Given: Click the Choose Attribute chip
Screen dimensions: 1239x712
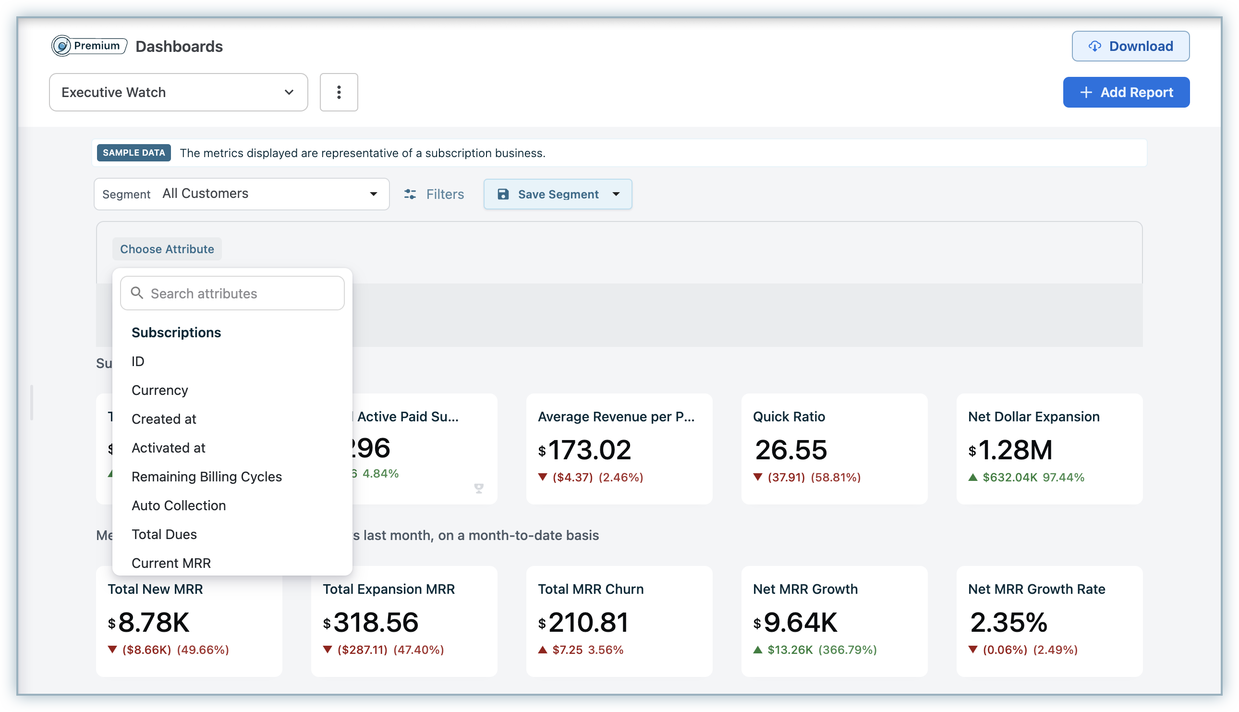Looking at the screenshot, I should (x=167, y=249).
